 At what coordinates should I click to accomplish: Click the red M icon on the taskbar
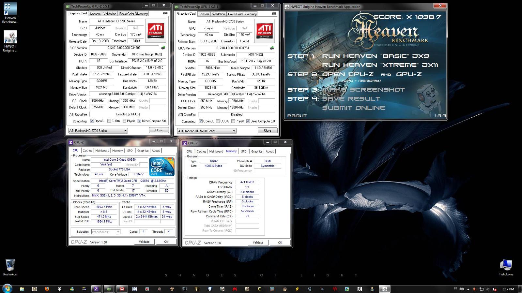click(x=235, y=289)
